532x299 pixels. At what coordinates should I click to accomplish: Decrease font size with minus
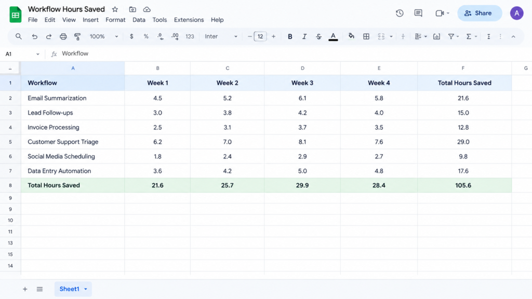[250, 36]
